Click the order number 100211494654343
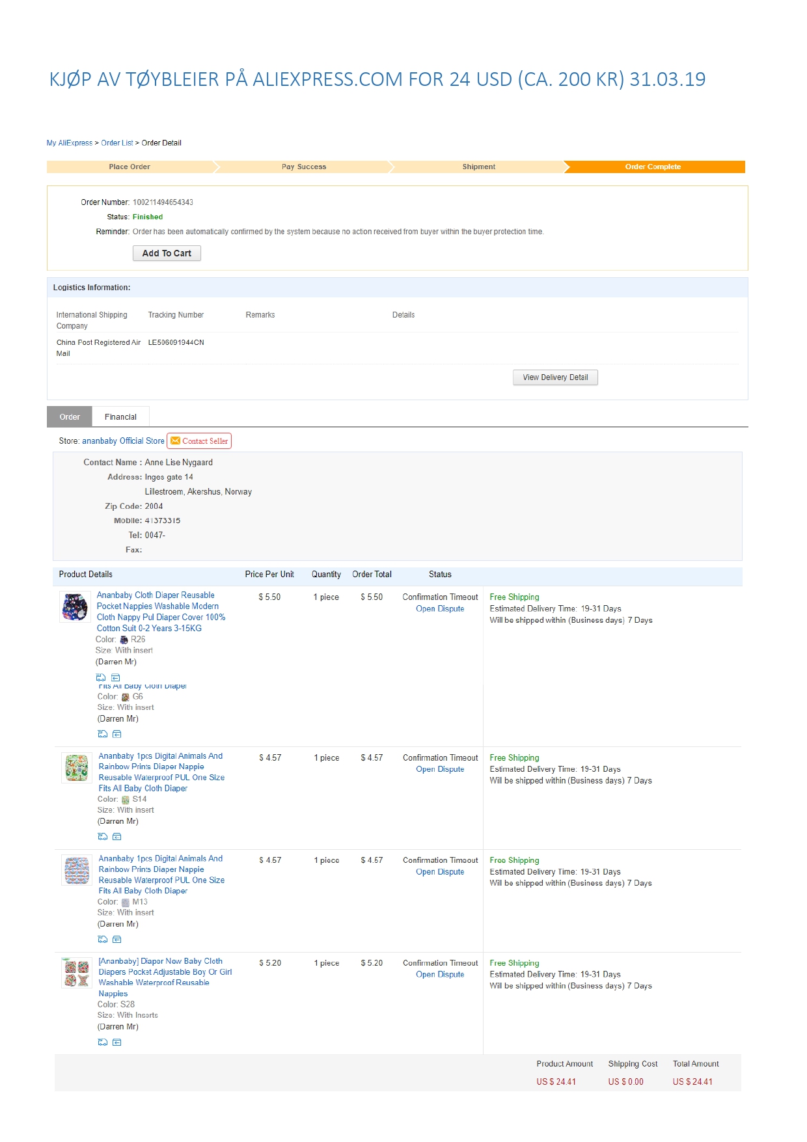807x1142 pixels. coord(163,202)
